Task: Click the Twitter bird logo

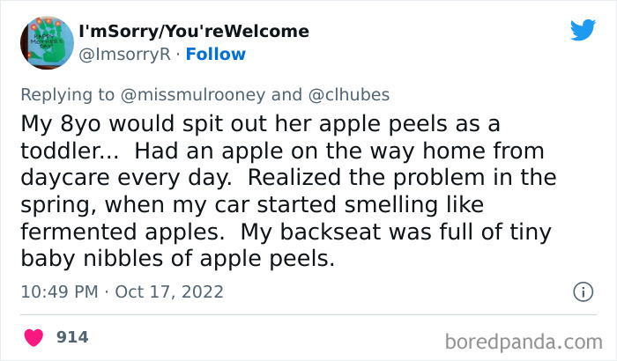Action: tap(583, 31)
